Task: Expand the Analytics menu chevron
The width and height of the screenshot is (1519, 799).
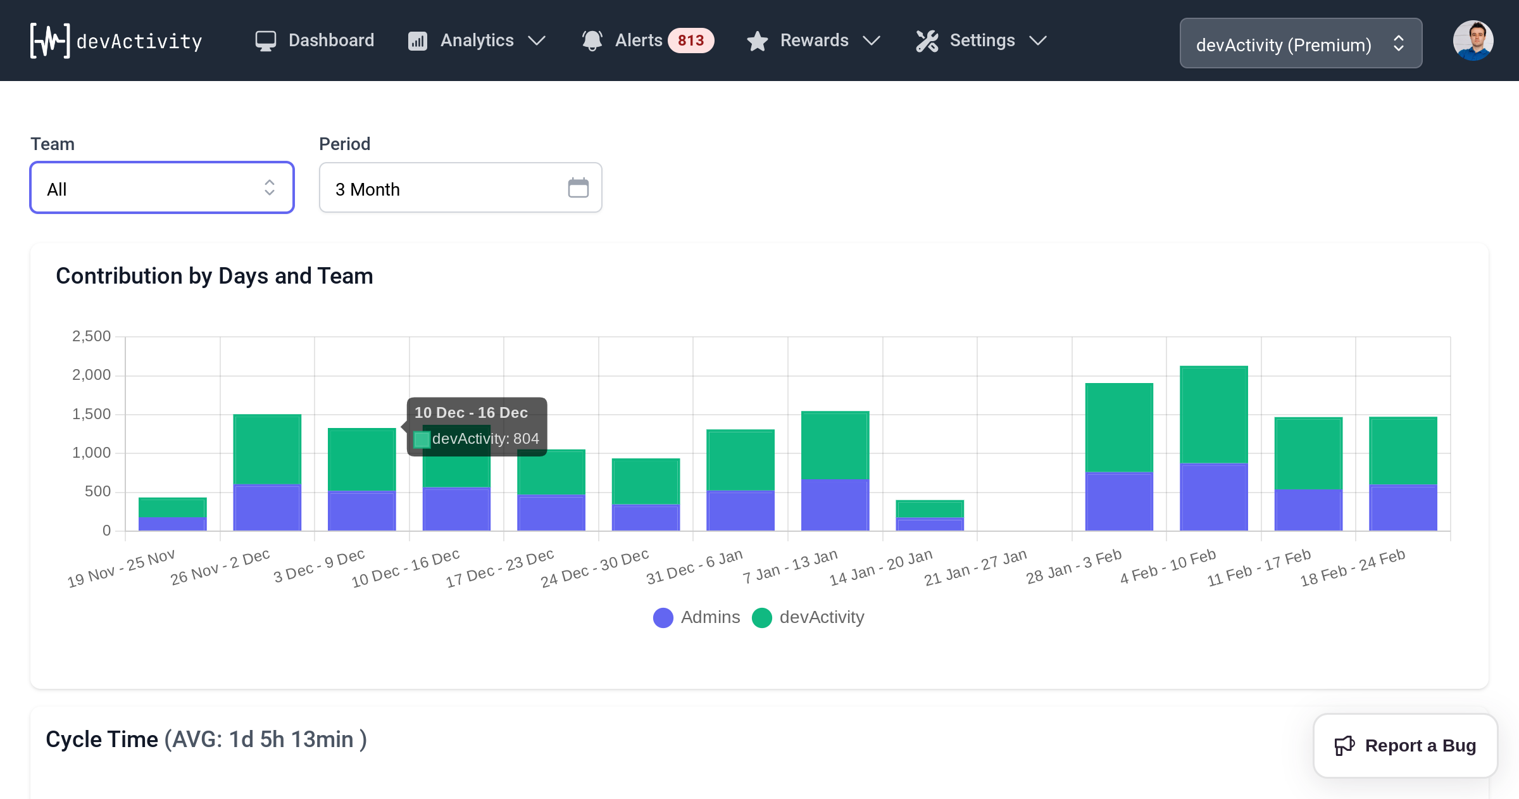Action: (x=537, y=41)
